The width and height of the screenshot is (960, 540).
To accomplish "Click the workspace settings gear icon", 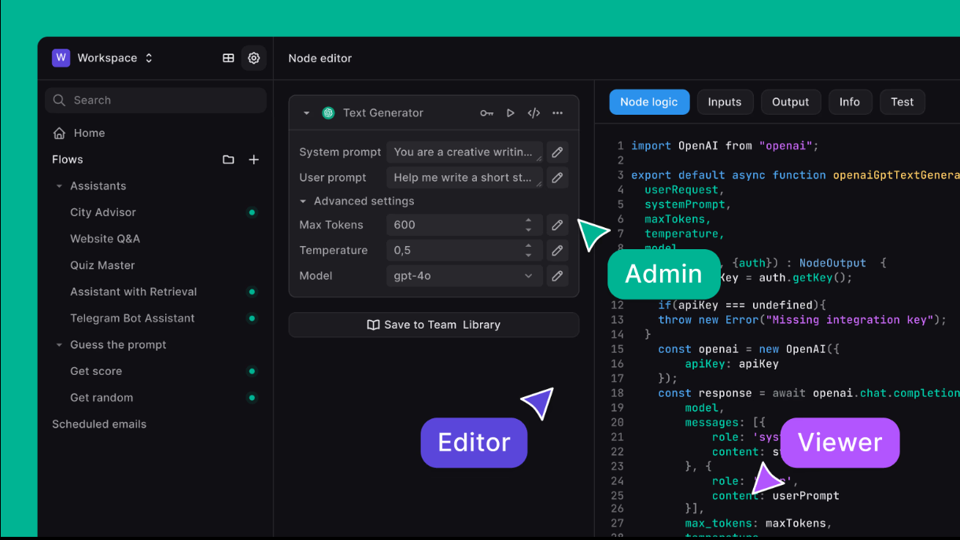I will point(253,58).
